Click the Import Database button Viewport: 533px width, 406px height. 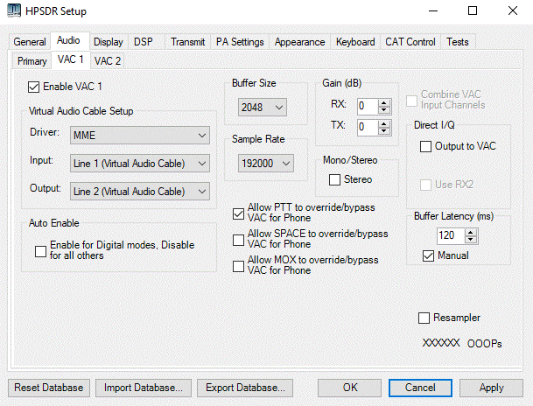(x=144, y=388)
